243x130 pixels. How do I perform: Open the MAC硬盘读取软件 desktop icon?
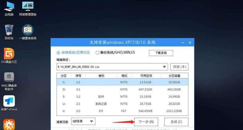tap(9, 81)
